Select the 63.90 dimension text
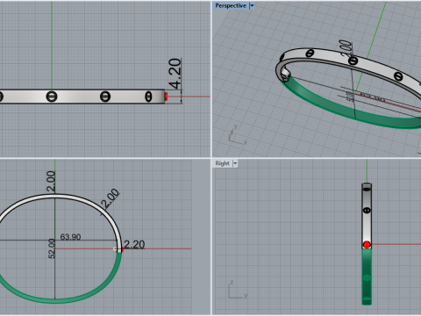 [70, 237]
